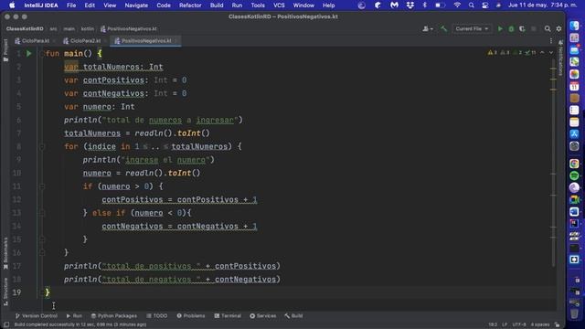
Task: Open the Apple menu
Action: [x=12, y=5]
